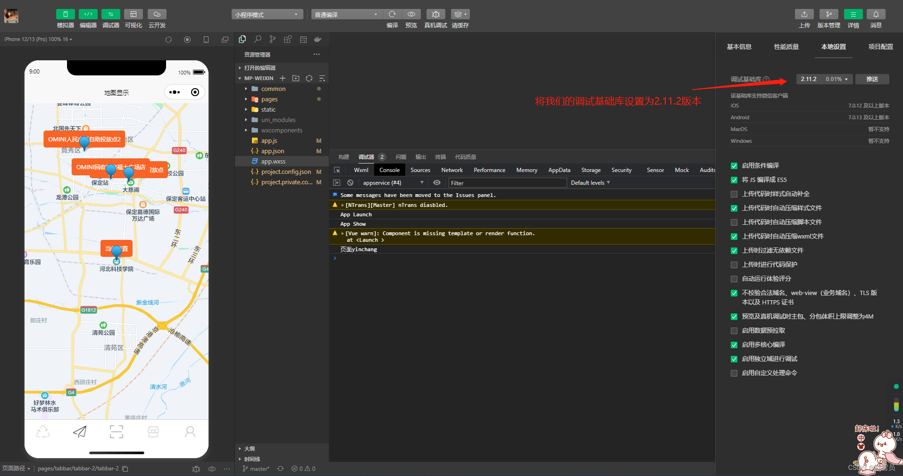Image resolution: width=903 pixels, height=476 pixels.
Task: Click the master branch status item
Action: pos(256,468)
